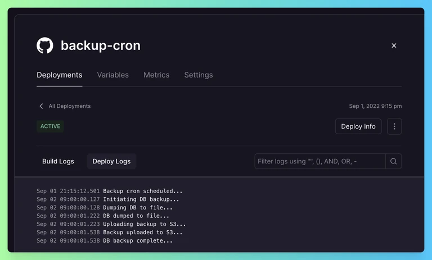Image resolution: width=432 pixels, height=260 pixels.
Task: Go back using the All Deployments chevron
Action: coord(41,106)
